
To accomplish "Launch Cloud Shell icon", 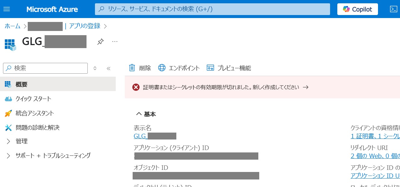I will 393,9.
